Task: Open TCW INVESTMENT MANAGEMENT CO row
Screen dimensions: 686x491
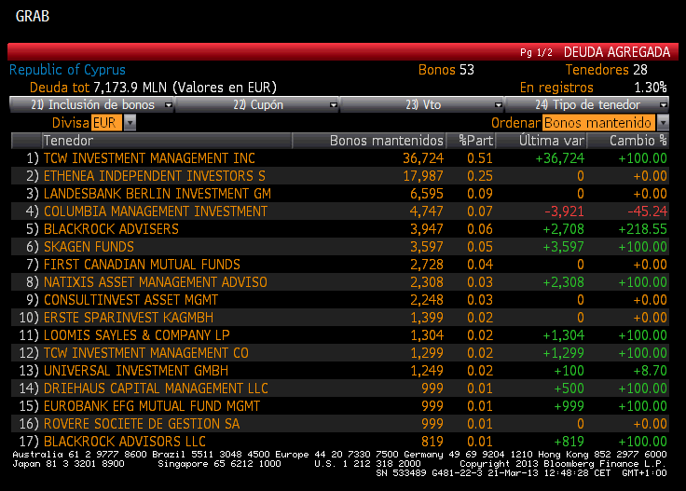Action: click(x=339, y=353)
